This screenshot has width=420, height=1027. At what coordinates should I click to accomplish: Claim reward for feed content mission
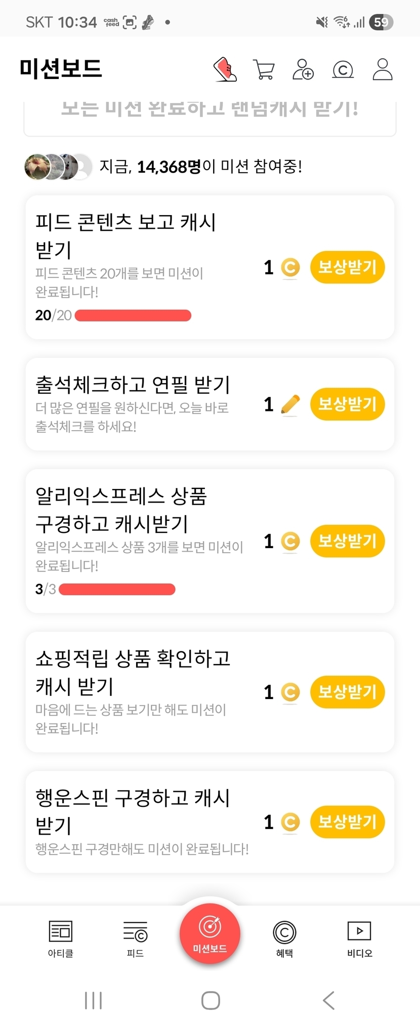pyautogui.click(x=347, y=267)
